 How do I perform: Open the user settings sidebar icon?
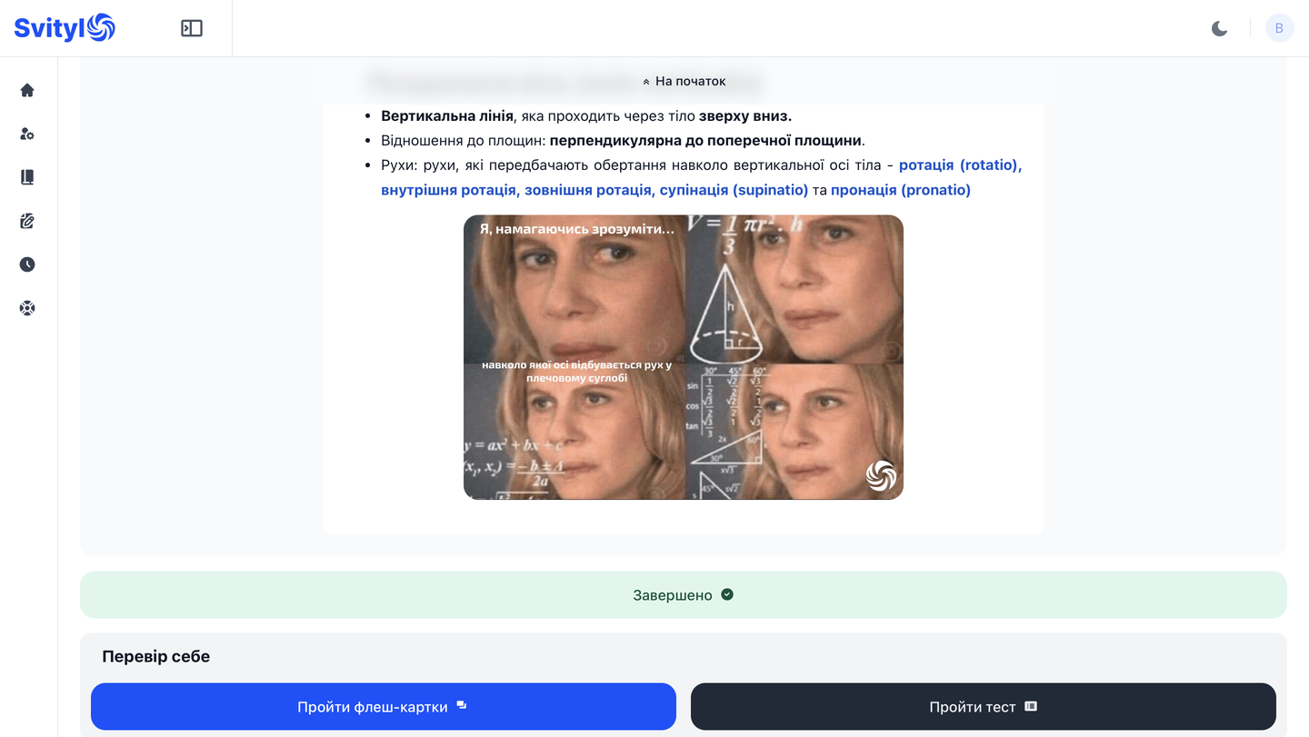[27, 134]
